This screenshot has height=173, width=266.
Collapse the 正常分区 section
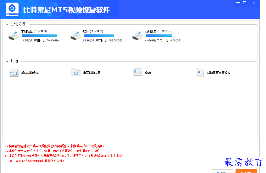click(x=7, y=25)
